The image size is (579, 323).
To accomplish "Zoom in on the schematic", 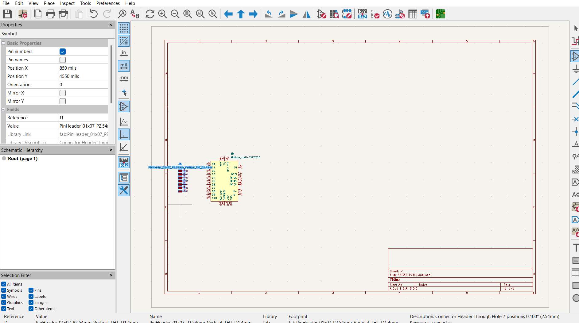I will 162,14.
